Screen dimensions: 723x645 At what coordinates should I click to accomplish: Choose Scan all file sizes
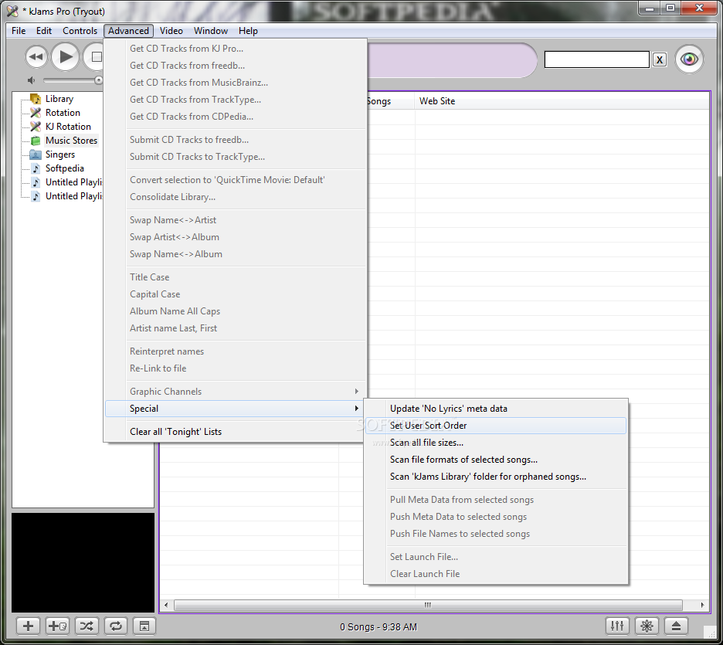coord(496,443)
